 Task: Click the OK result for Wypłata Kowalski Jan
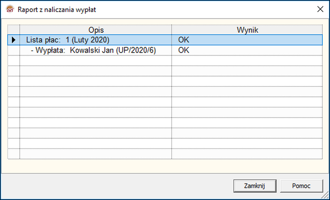[x=184, y=50]
